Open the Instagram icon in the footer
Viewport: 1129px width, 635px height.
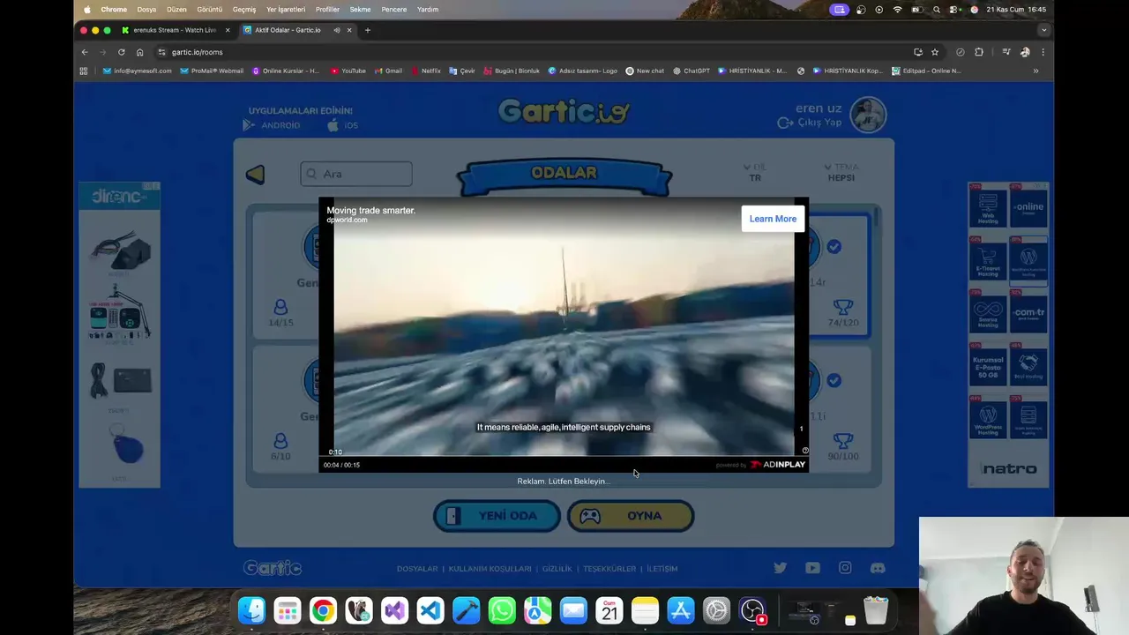(x=845, y=568)
